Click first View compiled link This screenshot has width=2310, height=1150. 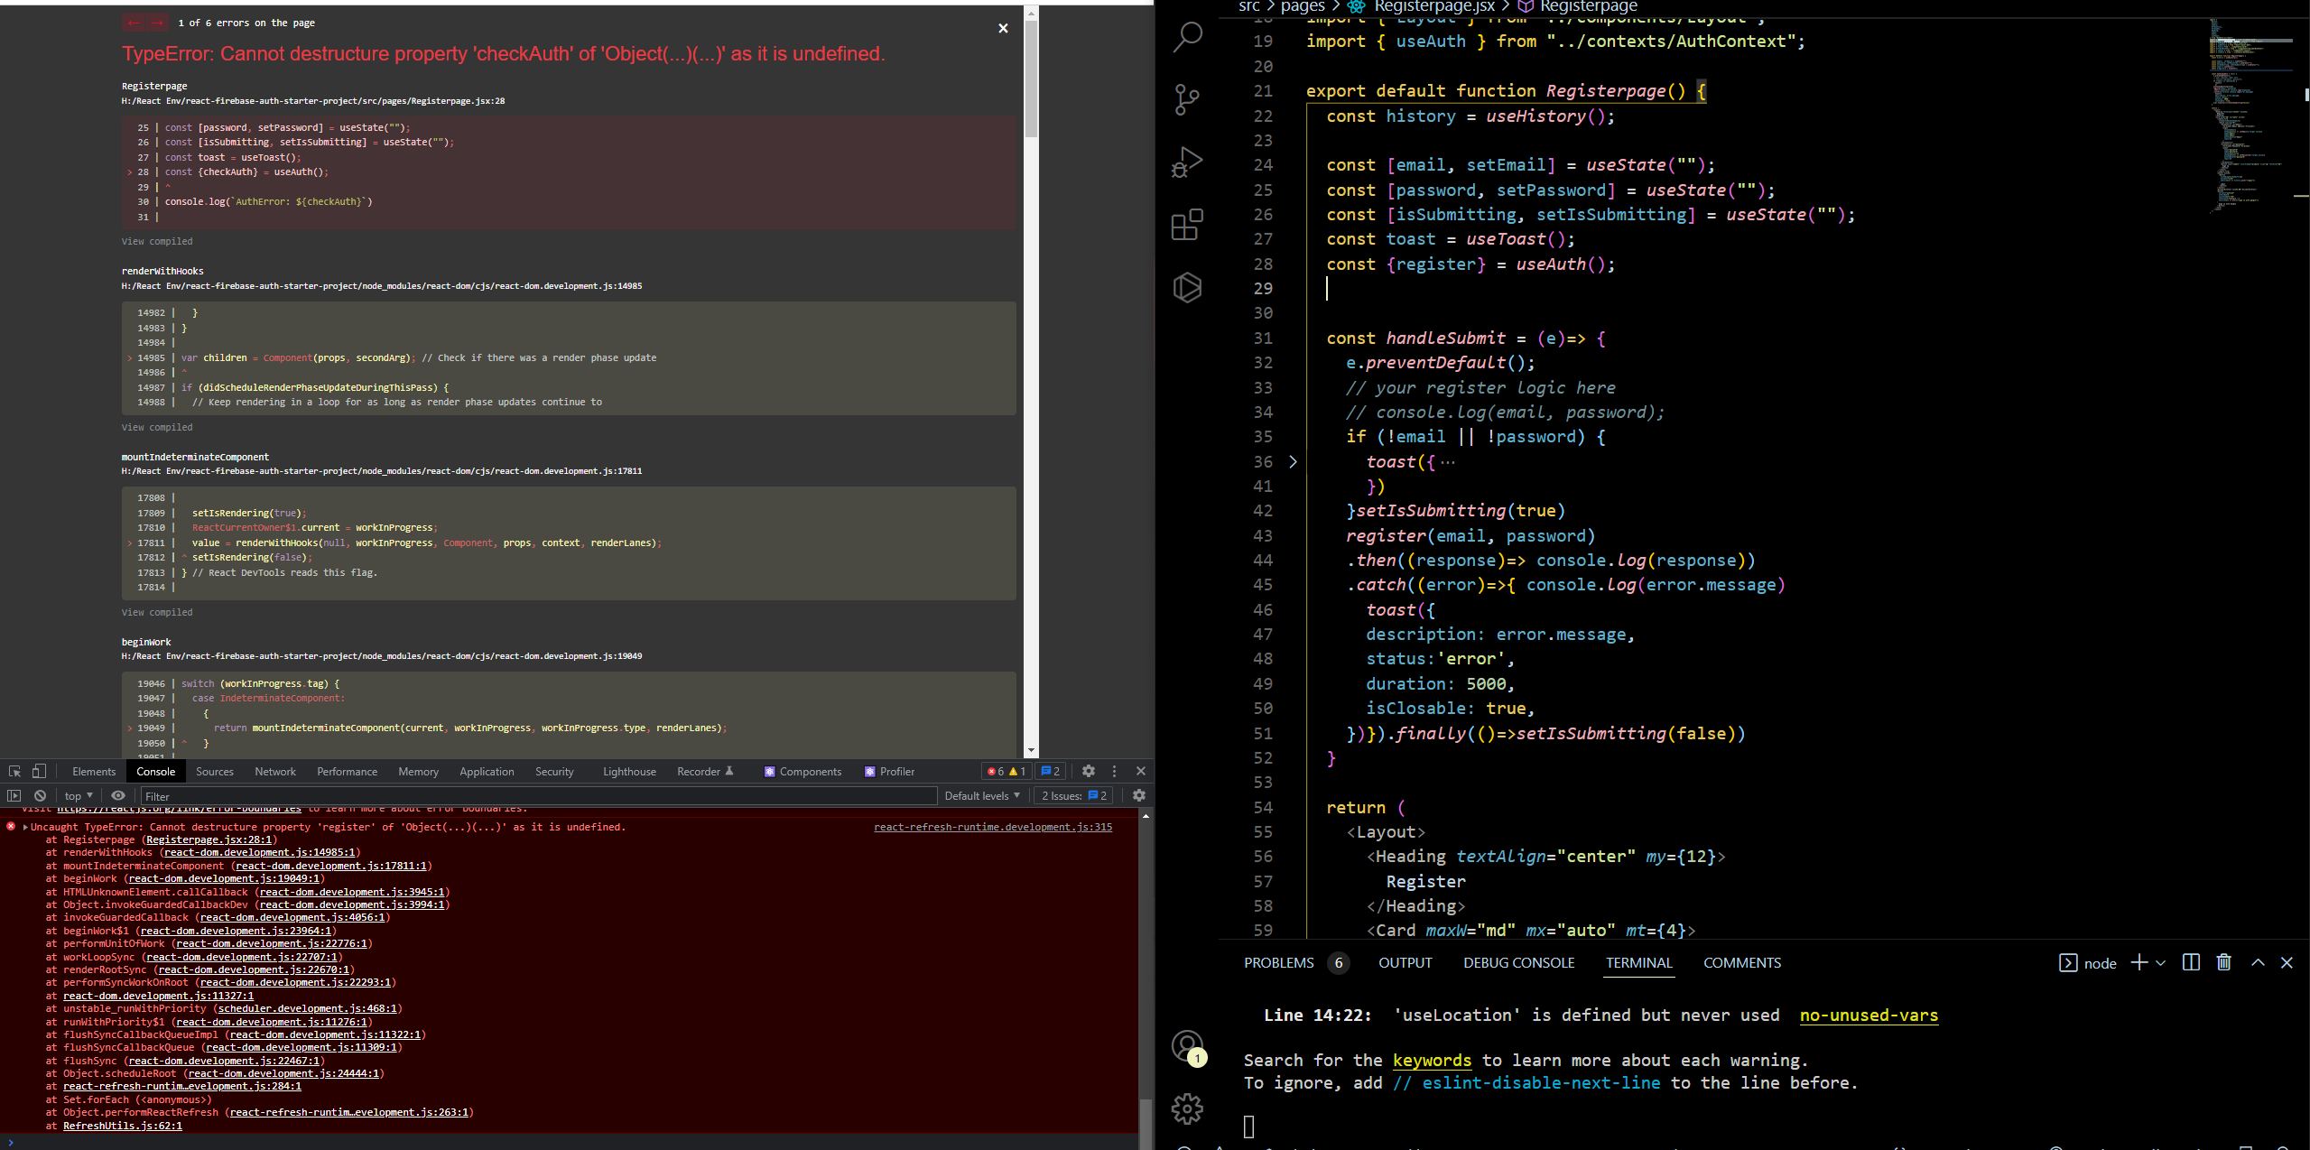[157, 241]
